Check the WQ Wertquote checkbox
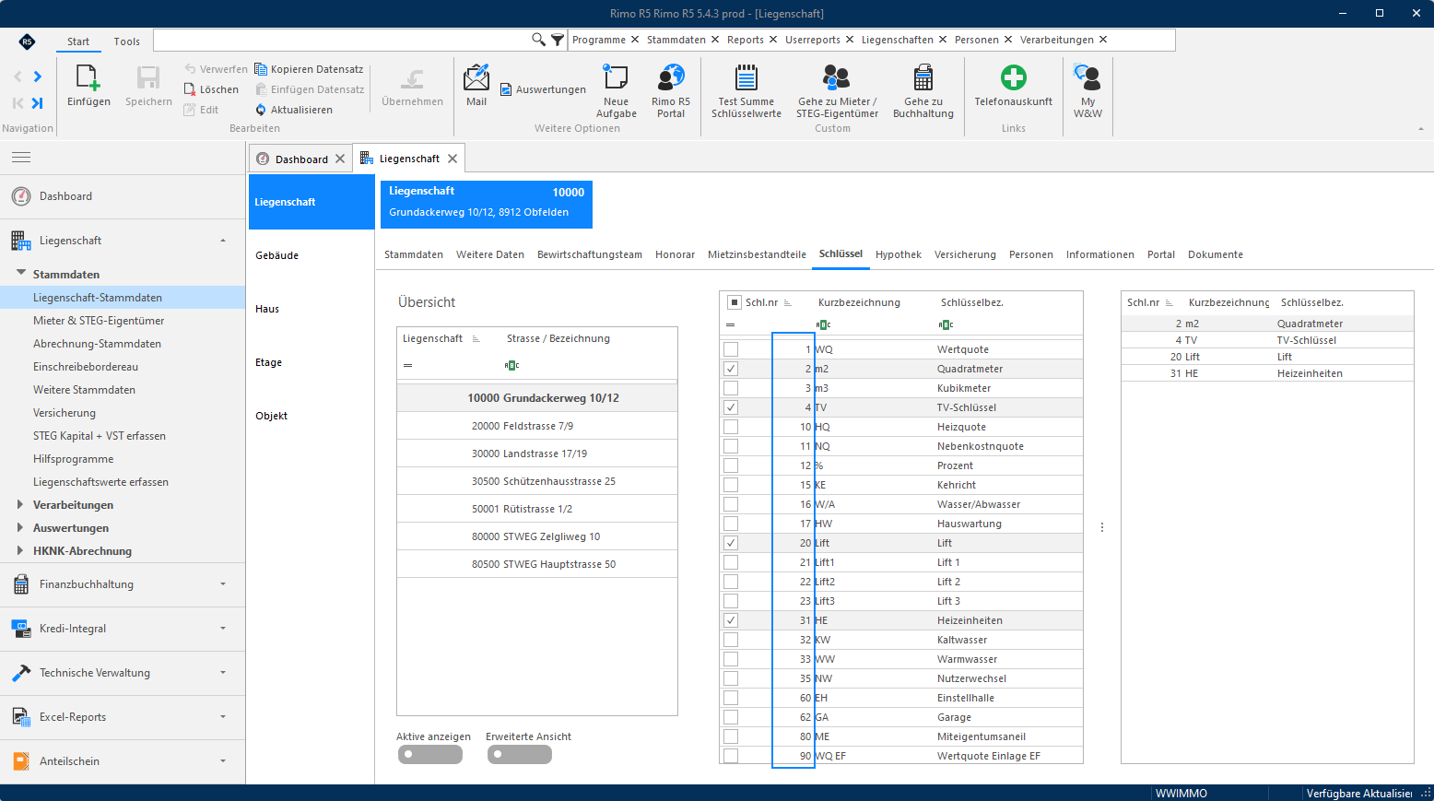Image resolution: width=1434 pixels, height=801 pixels. (x=731, y=349)
